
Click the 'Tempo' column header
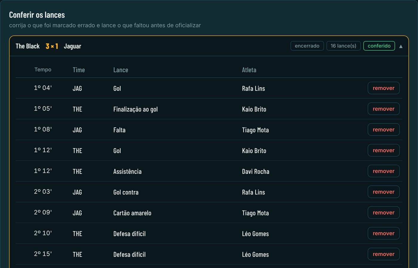[43, 70]
